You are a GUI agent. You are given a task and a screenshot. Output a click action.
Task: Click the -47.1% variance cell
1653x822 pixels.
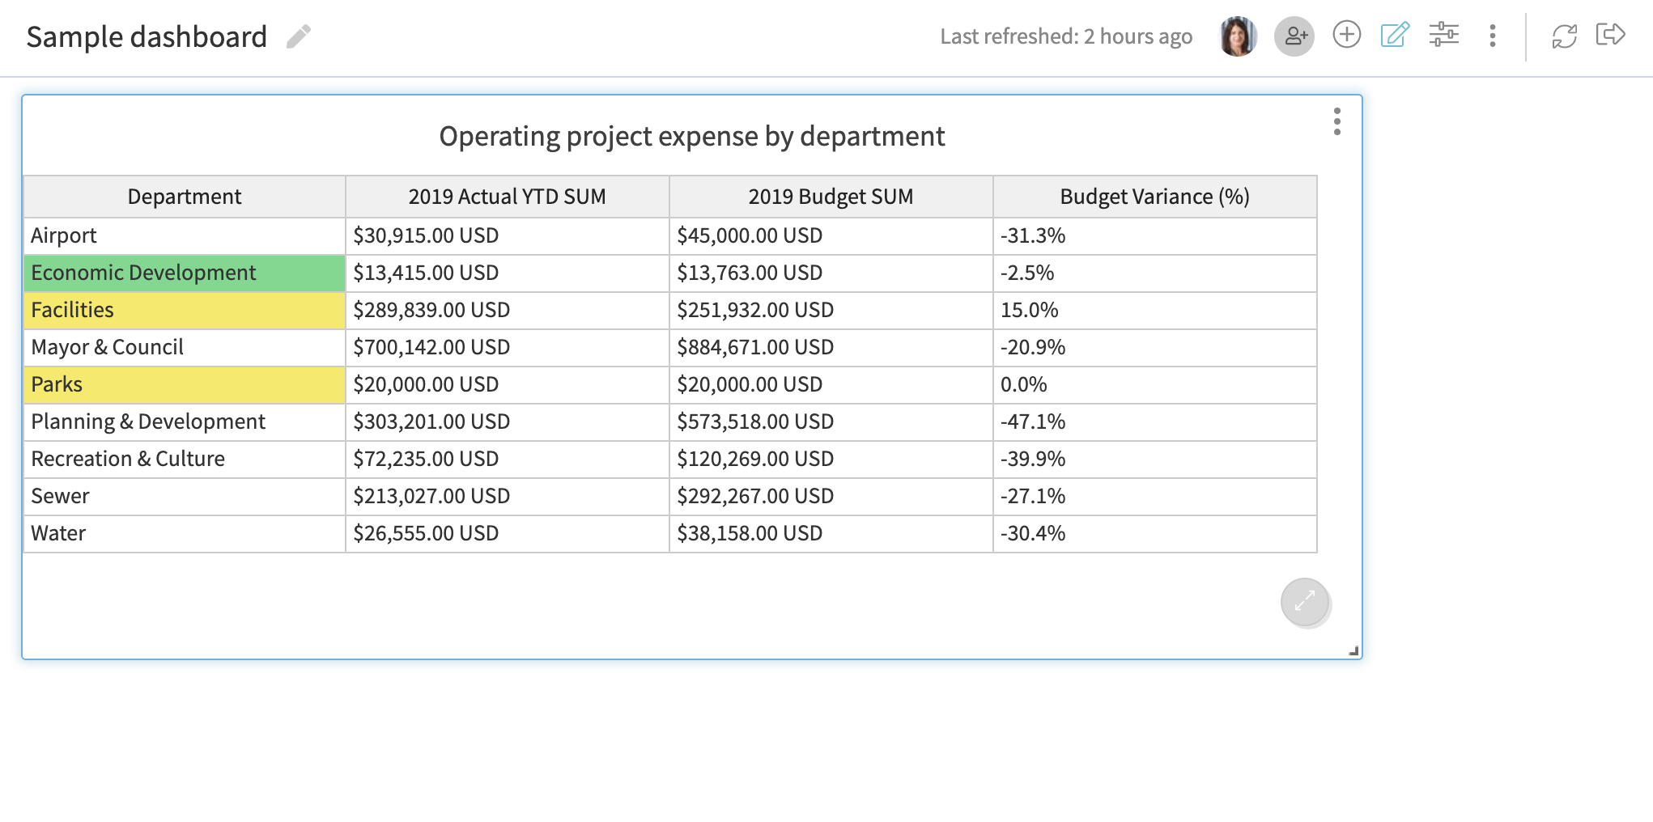[x=1155, y=422]
